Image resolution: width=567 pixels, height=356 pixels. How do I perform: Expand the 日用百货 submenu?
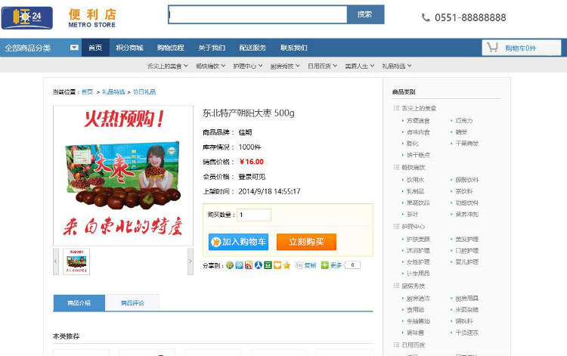[322, 67]
